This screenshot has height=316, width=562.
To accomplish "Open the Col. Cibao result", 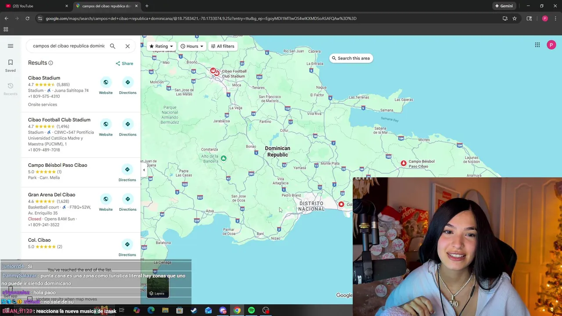I will coord(39,240).
